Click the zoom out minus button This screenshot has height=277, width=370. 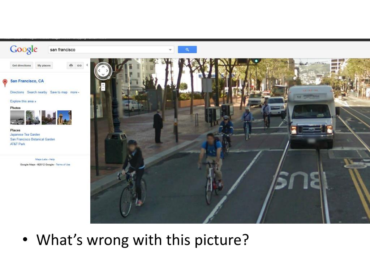coord(103,89)
